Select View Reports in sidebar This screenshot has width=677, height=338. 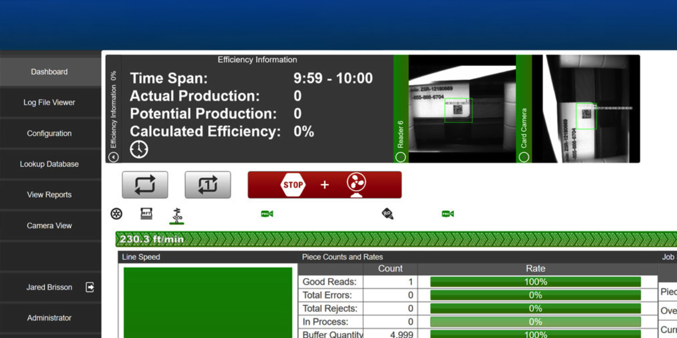click(x=49, y=195)
